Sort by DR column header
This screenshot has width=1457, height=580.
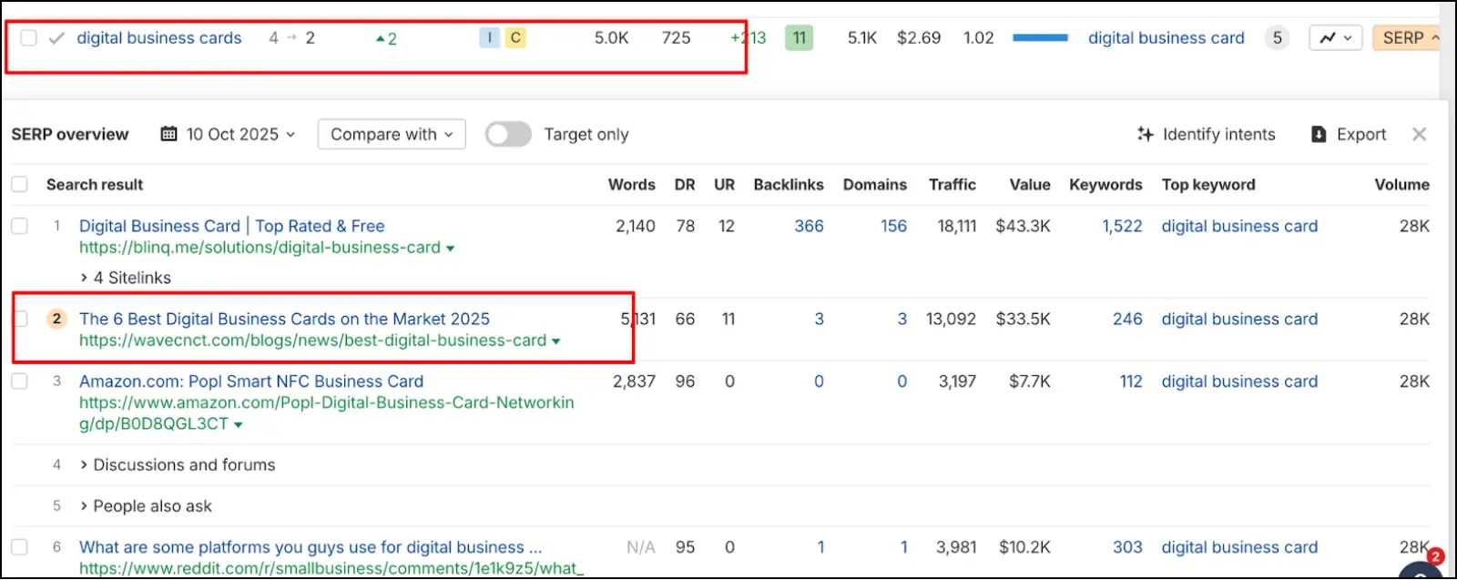point(685,185)
